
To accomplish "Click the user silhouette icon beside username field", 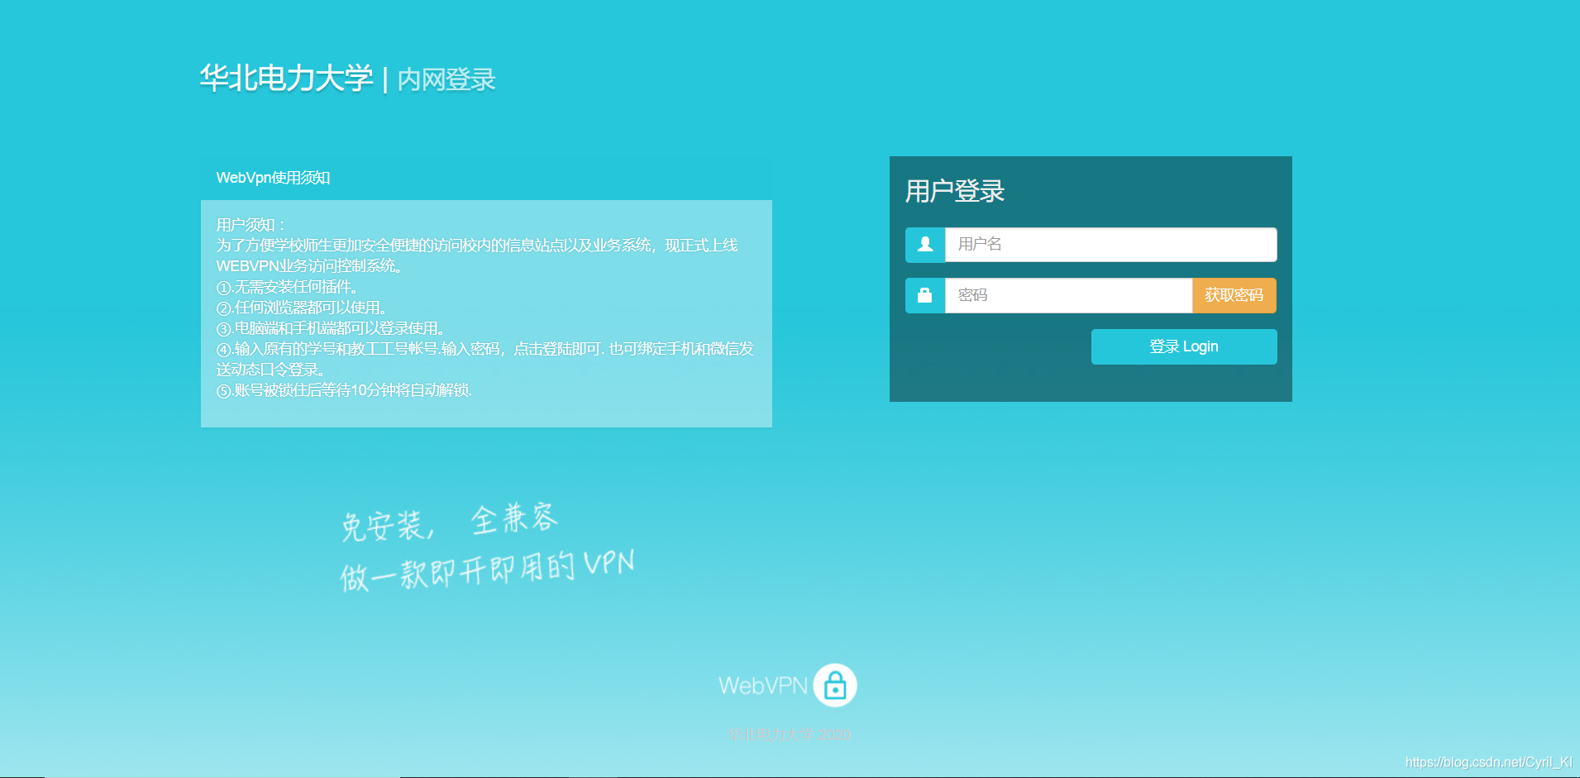I will 925,245.
